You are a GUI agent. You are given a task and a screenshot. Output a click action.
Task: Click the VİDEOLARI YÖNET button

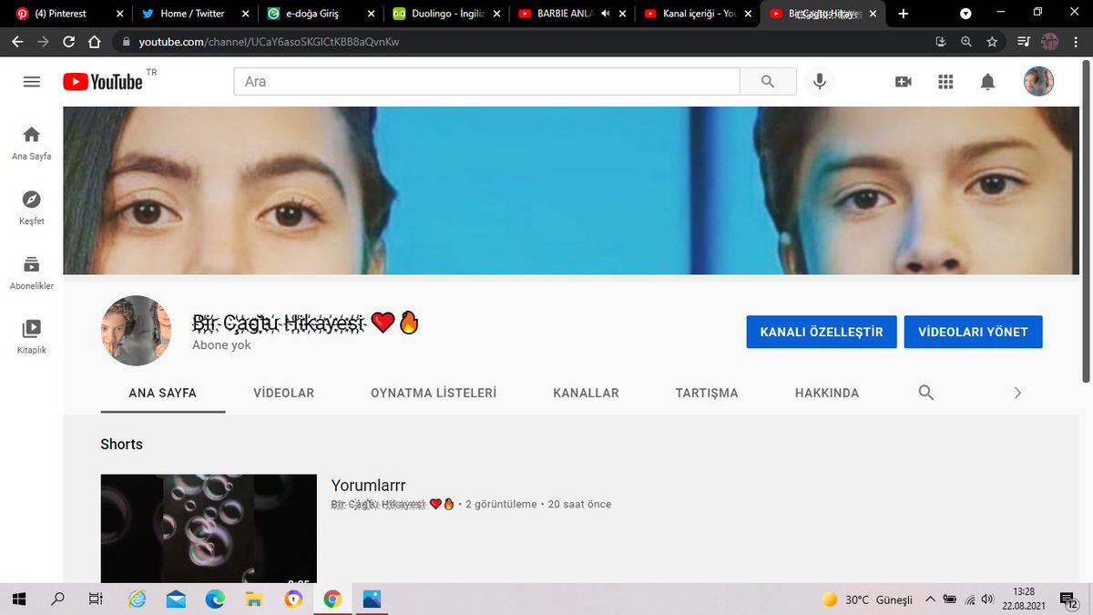point(973,332)
